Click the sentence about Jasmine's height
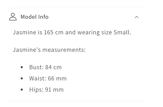Screen dimensions: 163x107 click(x=72, y=33)
